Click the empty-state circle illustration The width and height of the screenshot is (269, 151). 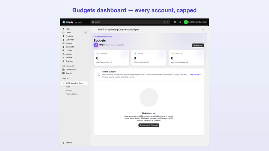pos(149,97)
